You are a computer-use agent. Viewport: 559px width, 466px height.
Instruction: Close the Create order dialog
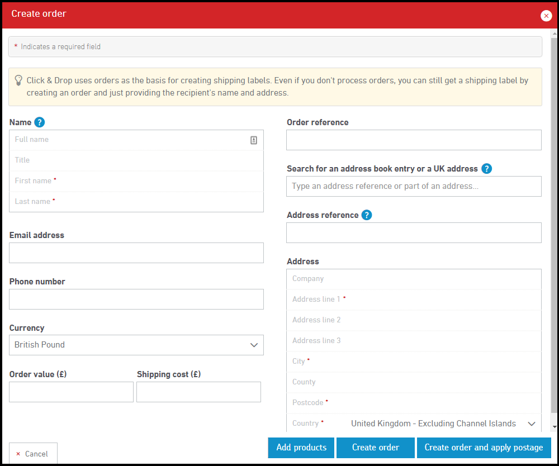(x=546, y=16)
